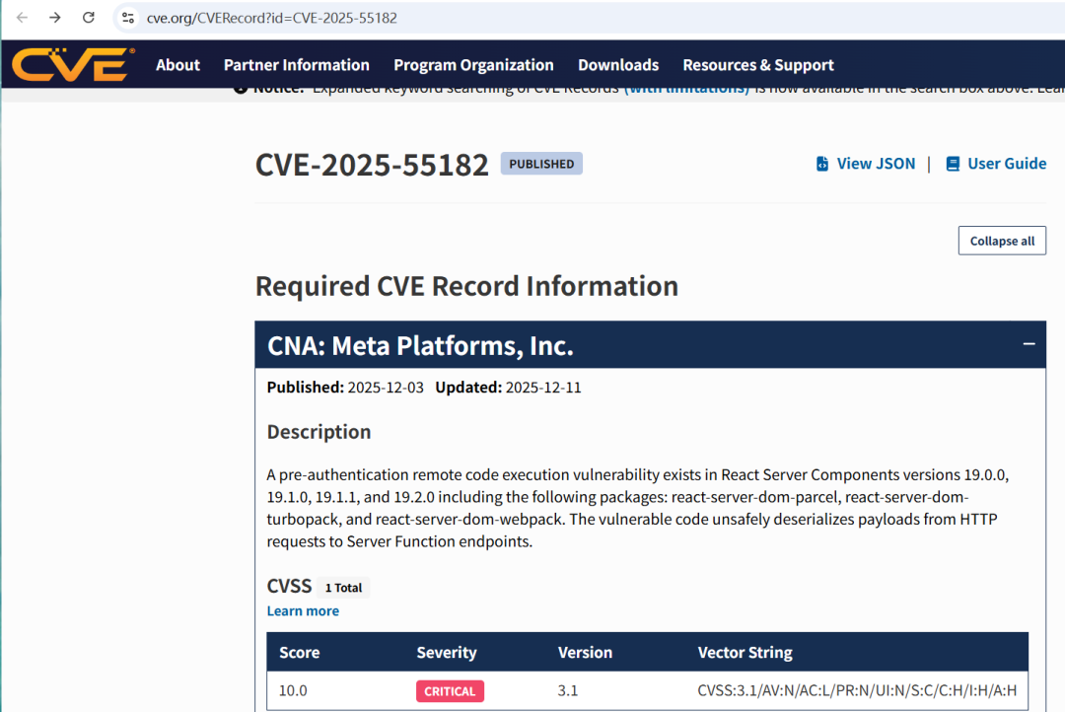Click the CVE logo
This screenshot has height=712, width=1065.
(73, 64)
